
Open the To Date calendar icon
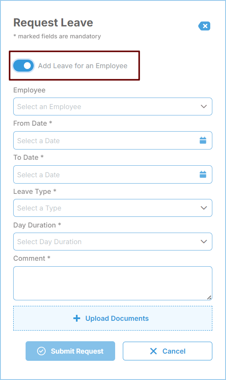(203, 174)
